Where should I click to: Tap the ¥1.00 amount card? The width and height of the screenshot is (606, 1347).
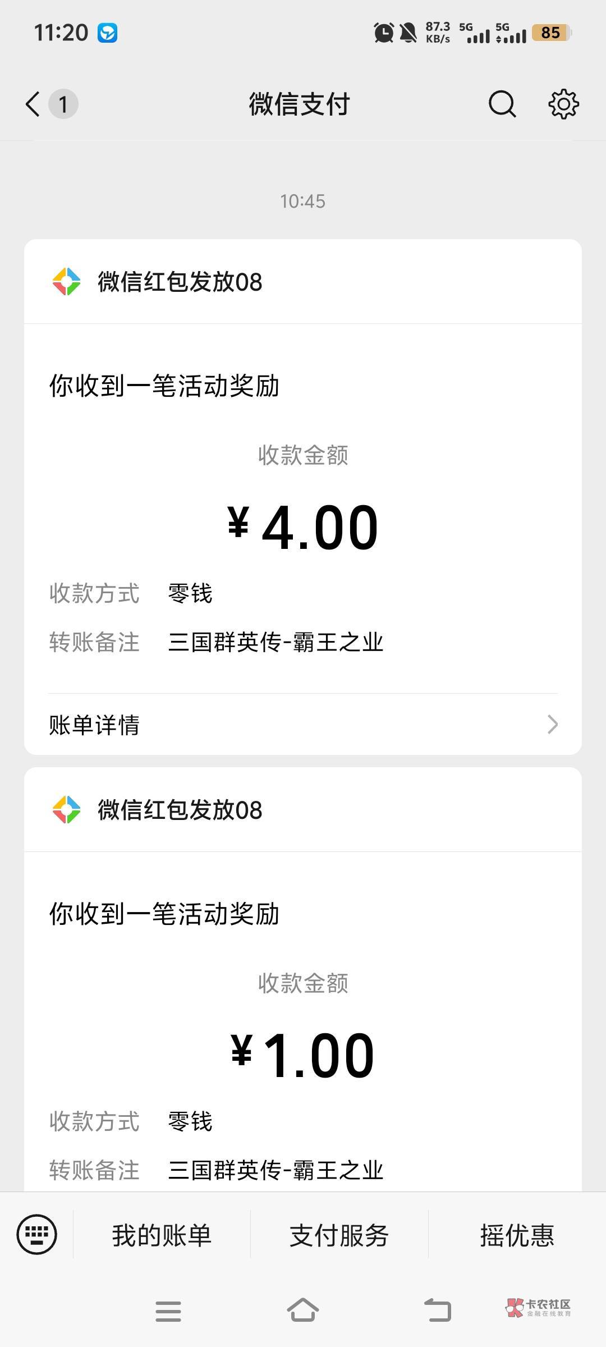[303, 1055]
